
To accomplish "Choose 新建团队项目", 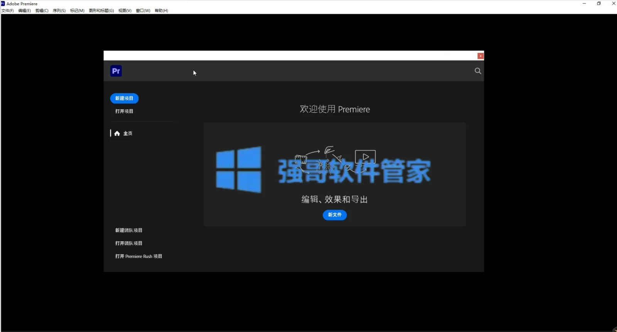I will (129, 230).
